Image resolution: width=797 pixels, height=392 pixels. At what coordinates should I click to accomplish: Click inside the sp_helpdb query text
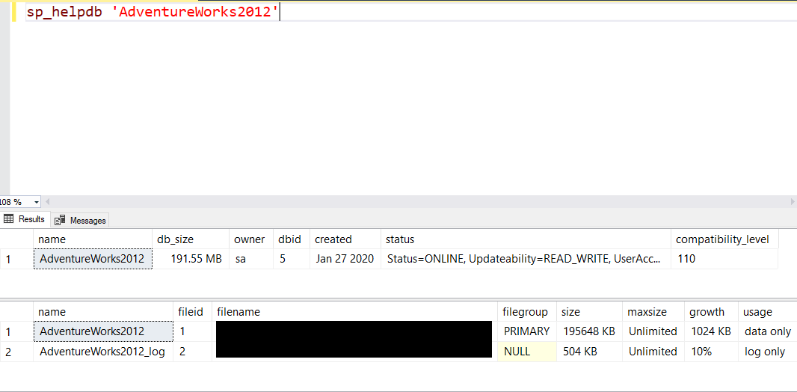(x=153, y=12)
